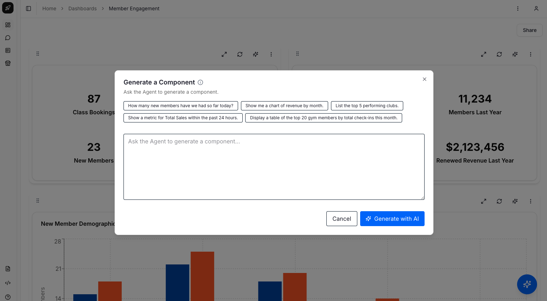This screenshot has width=547, height=301.
Task: Open the store icon in left sidebar
Action: tap(8, 63)
